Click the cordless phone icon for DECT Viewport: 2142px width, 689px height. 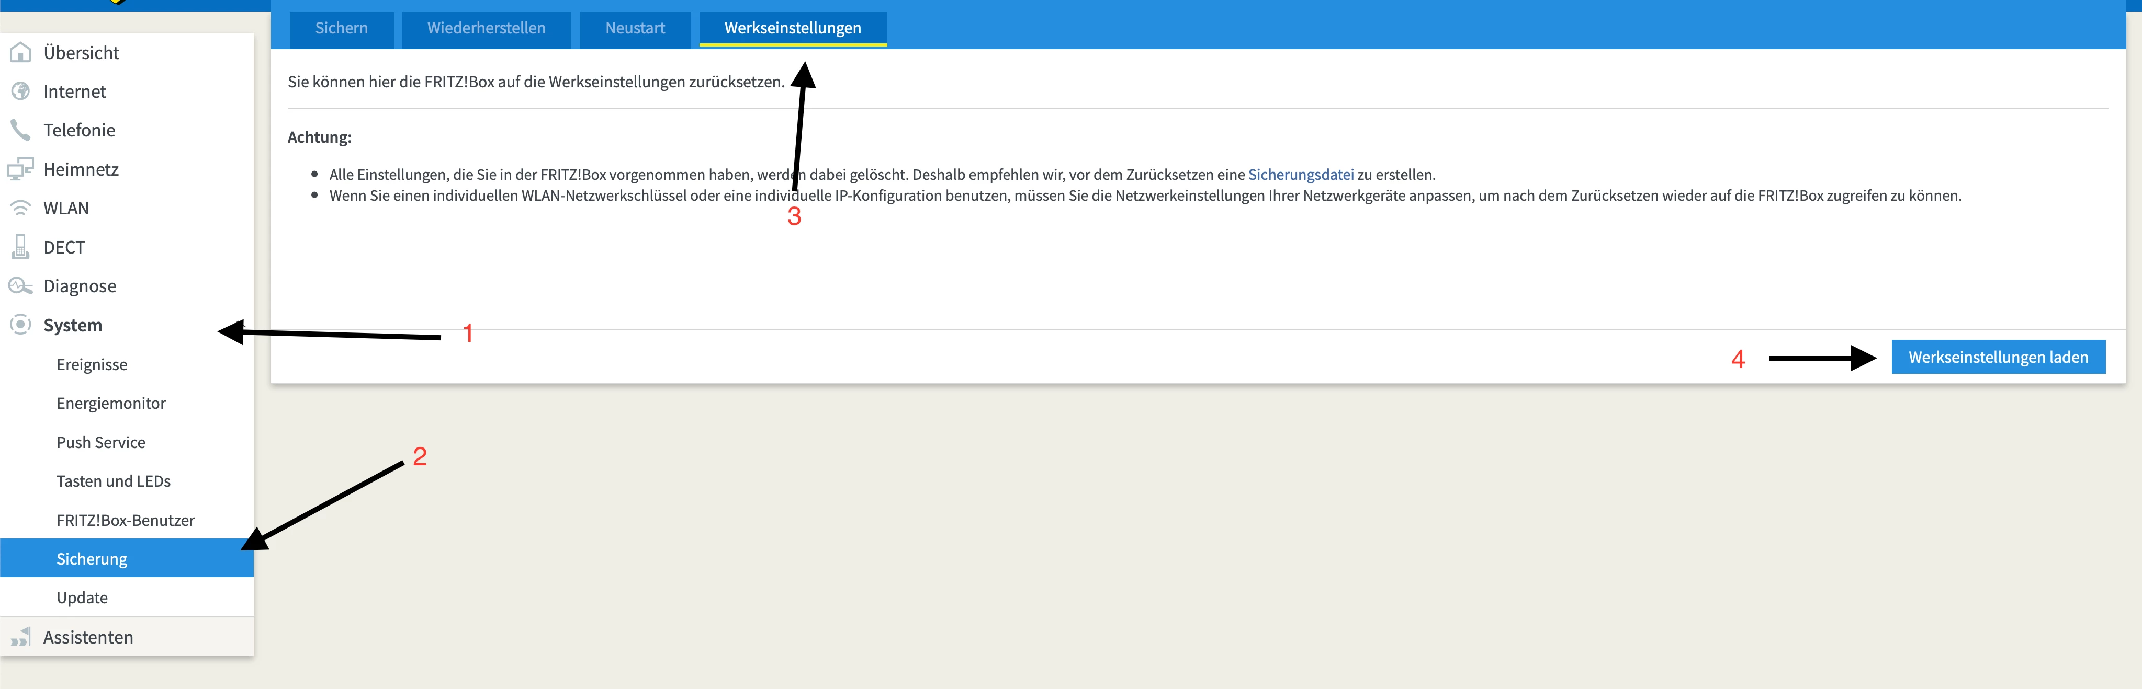[x=20, y=247]
